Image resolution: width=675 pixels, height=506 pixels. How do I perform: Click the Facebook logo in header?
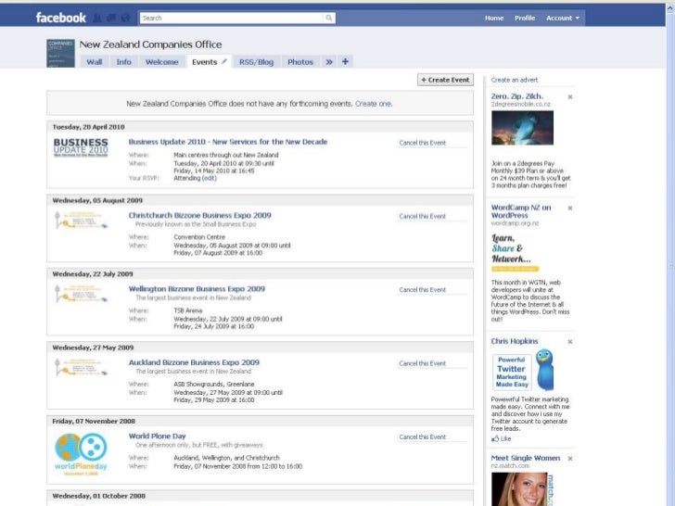60,18
